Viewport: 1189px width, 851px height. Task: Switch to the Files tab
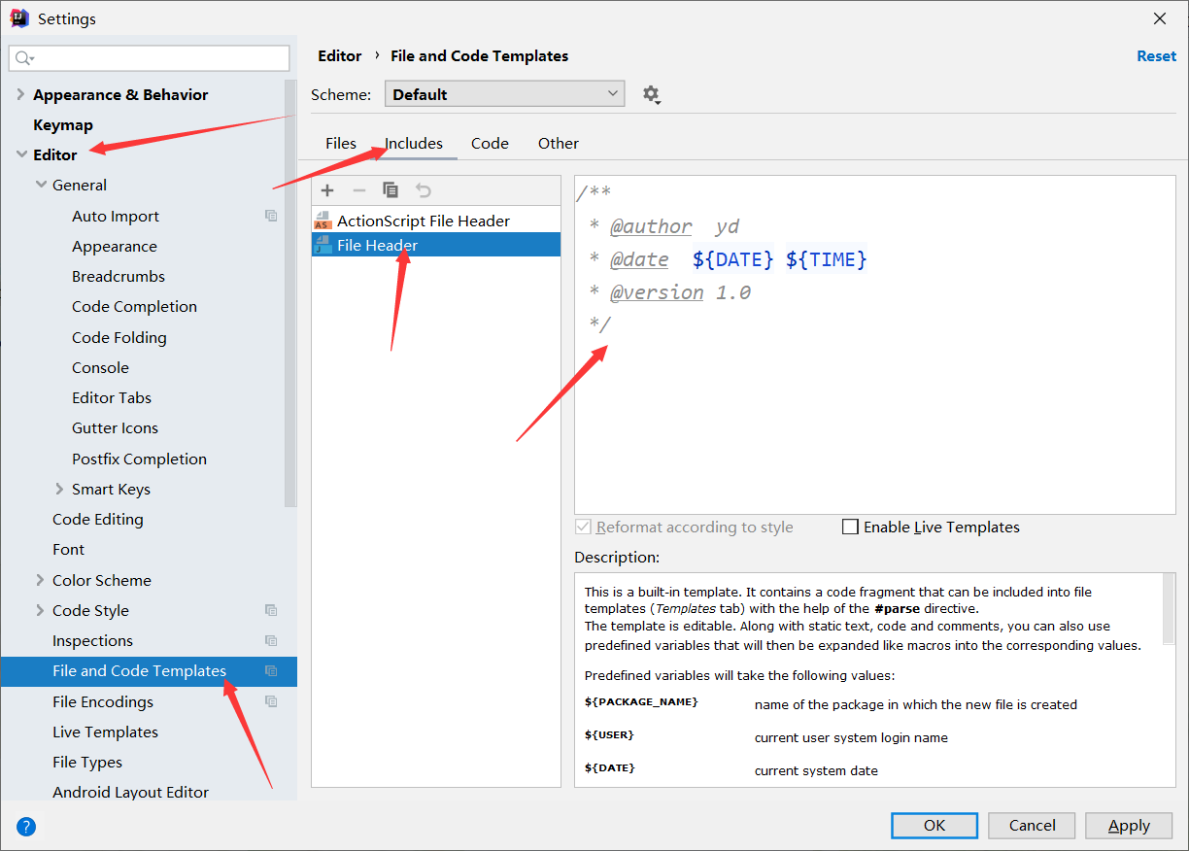click(341, 143)
